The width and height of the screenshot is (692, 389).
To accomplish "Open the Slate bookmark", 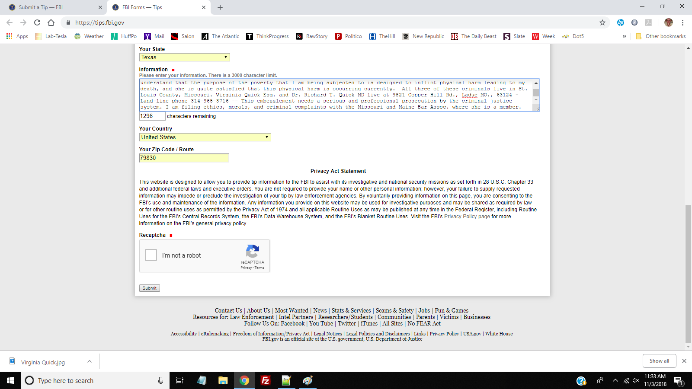I will coord(514,36).
